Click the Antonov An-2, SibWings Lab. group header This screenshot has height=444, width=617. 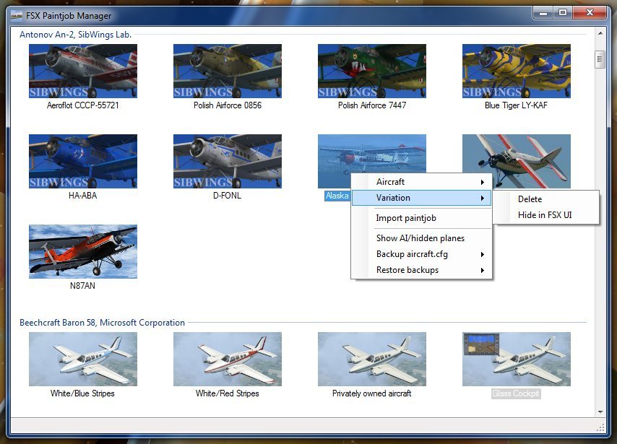pyautogui.click(x=76, y=35)
